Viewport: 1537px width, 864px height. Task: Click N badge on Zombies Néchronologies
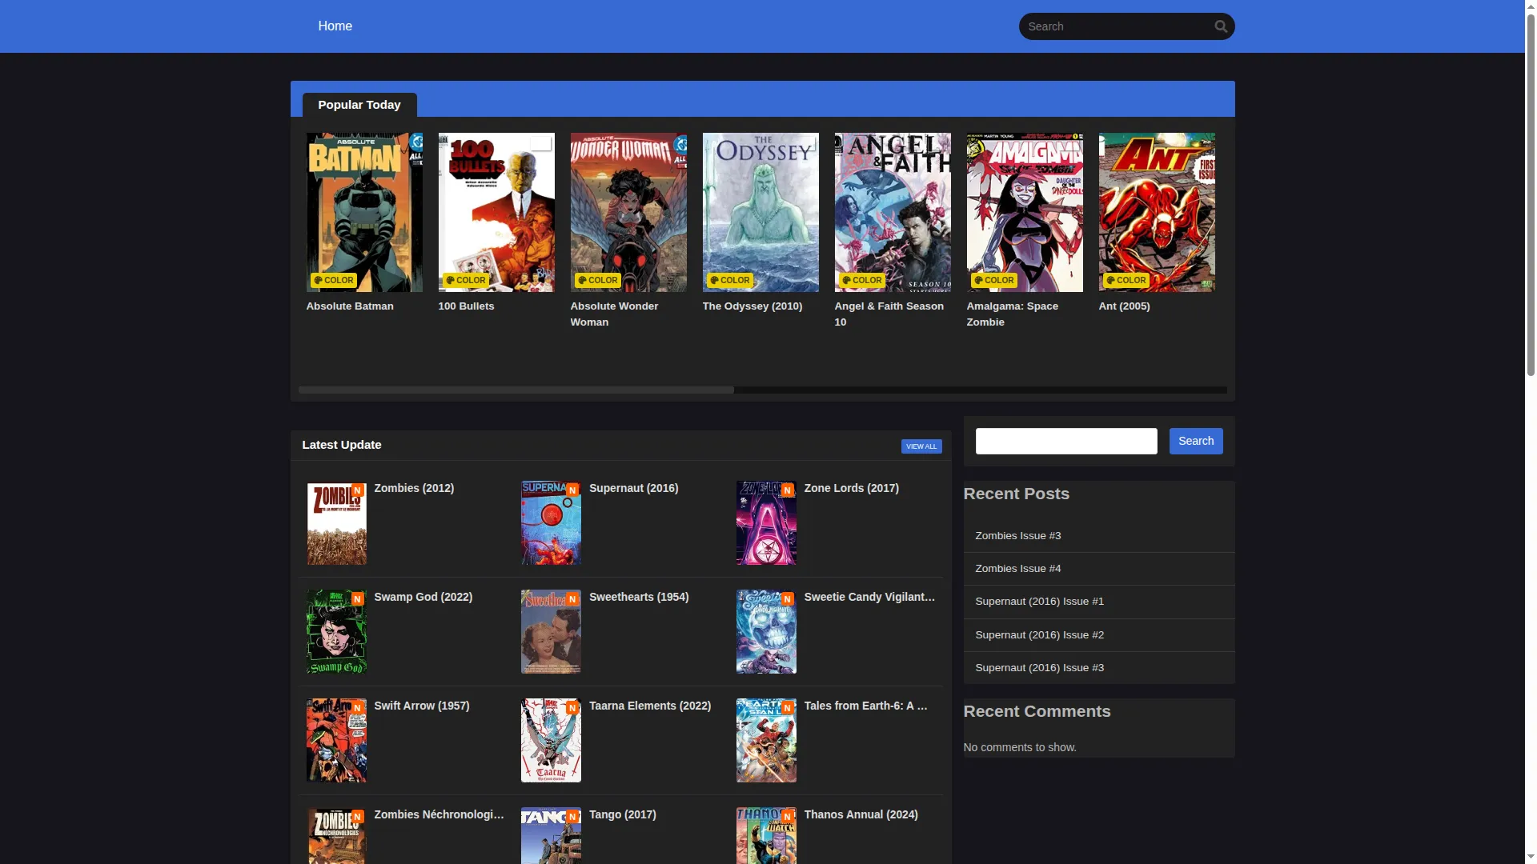358,817
